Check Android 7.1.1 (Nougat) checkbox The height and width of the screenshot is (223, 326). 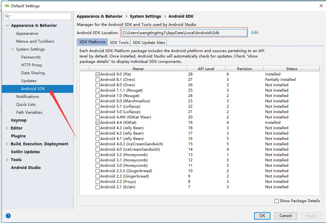[x=98, y=90]
